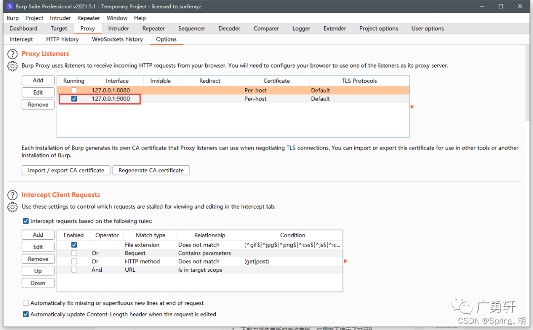Select the Proxy main tab
533x330 pixels.
pos(87,29)
